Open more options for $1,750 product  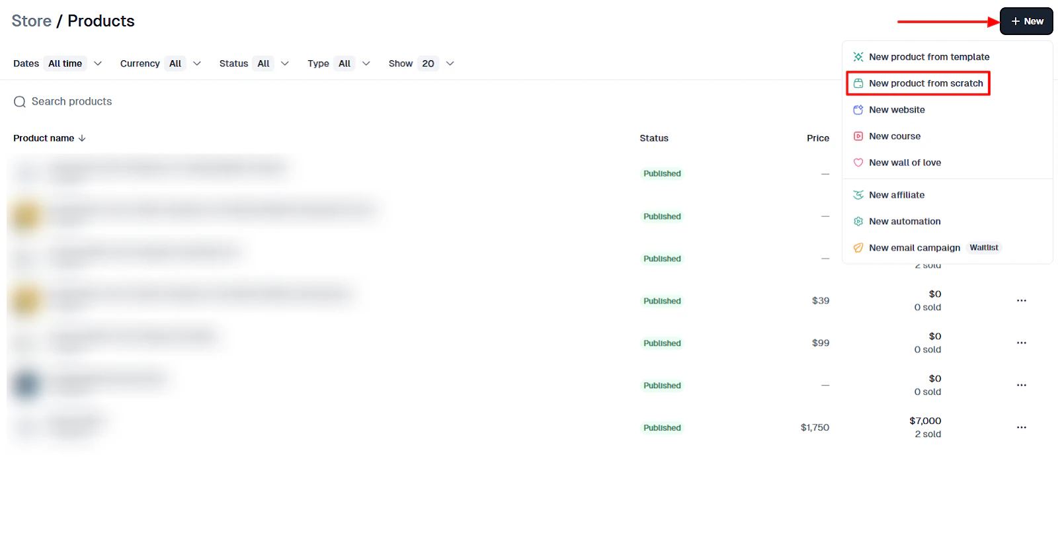[1022, 428]
